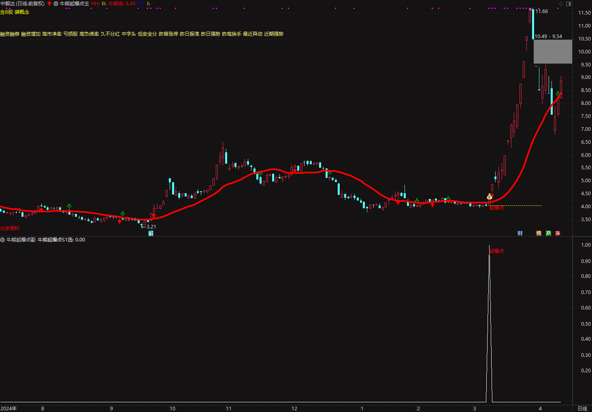Click the 3.21 low price label
The image size is (592, 412).
(x=151, y=227)
